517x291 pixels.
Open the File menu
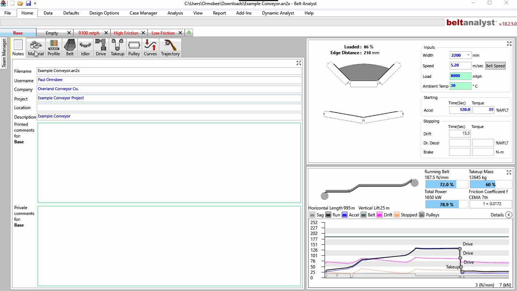8,13
